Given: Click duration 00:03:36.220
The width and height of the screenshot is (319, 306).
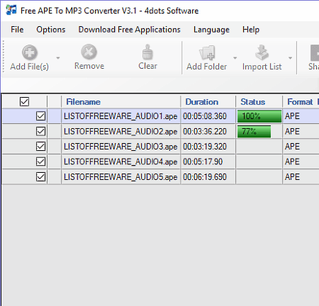Looking at the screenshot, I should tap(205, 131).
